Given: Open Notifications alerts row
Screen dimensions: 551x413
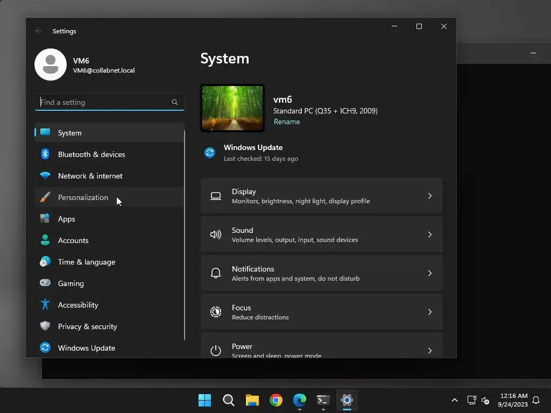Looking at the screenshot, I should click(x=322, y=273).
